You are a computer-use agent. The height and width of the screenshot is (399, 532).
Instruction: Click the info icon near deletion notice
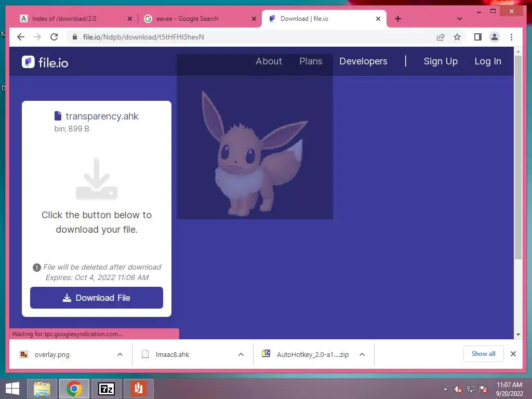(37, 268)
